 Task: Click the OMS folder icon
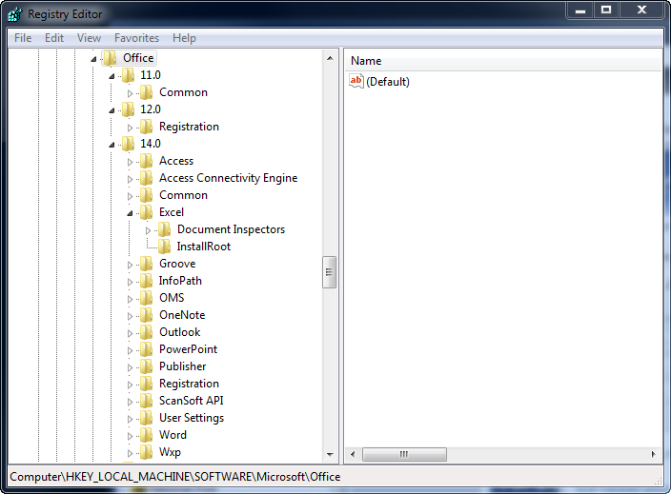tap(147, 297)
